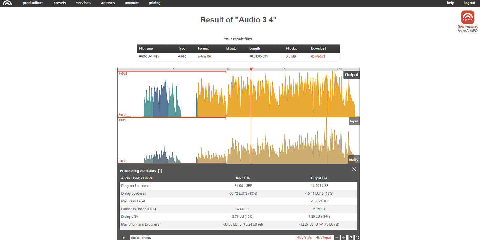Open the productions menu

[x=33, y=3]
